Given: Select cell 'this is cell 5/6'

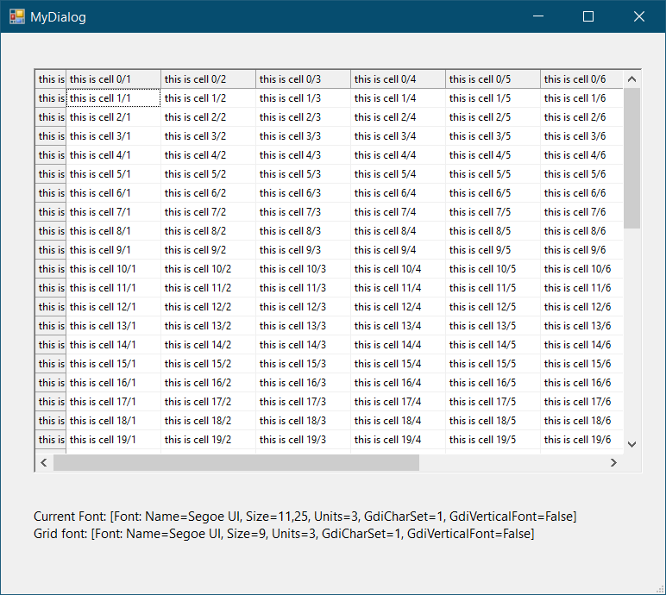Looking at the screenshot, I should [x=582, y=174].
